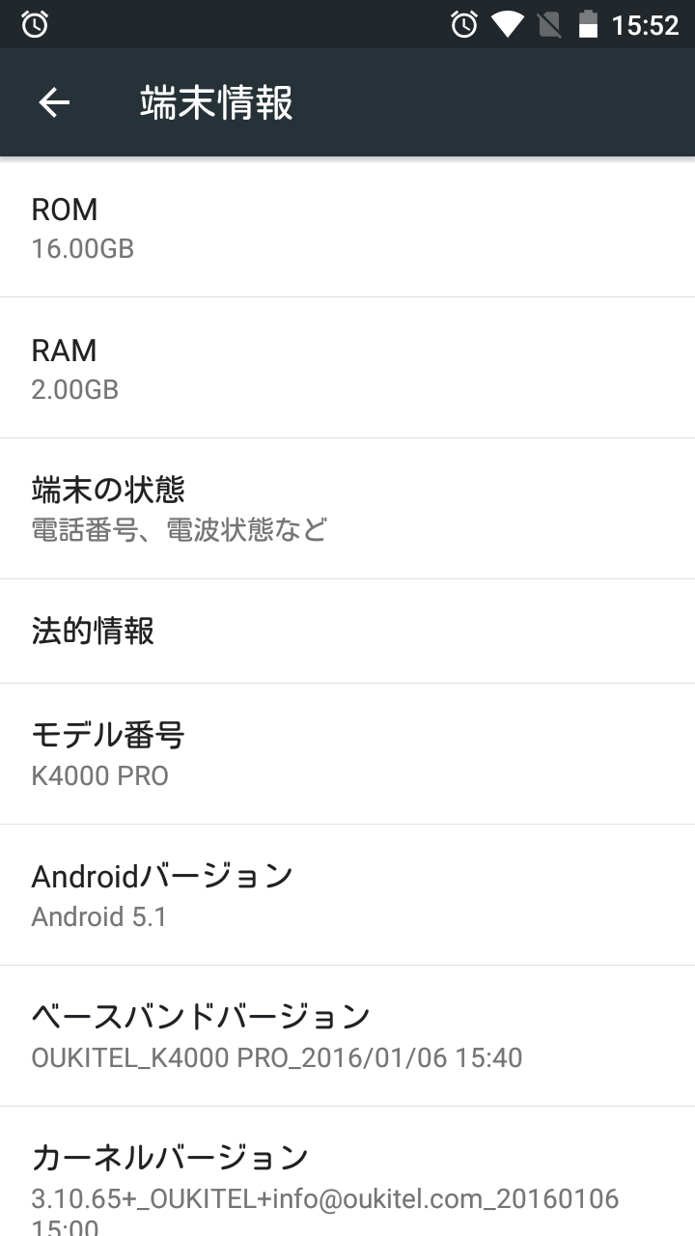Screen dimensions: 695x1236
Task: Tap the no-SIM card icon
Action: (549, 24)
